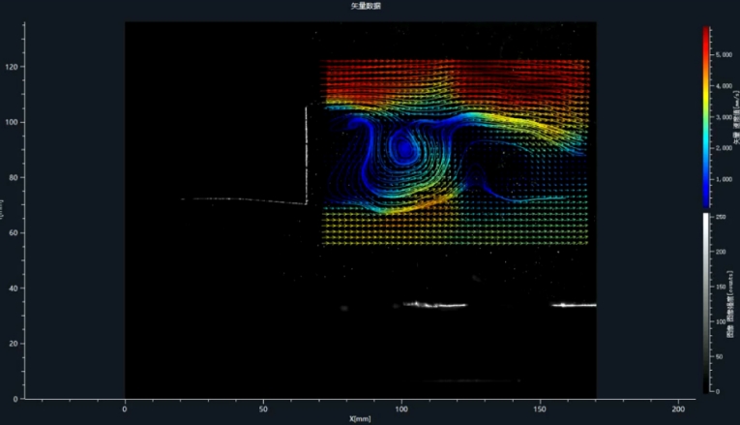The image size is (740, 425).
Task: Click the blue vortex core in vector field
Action: (x=404, y=149)
